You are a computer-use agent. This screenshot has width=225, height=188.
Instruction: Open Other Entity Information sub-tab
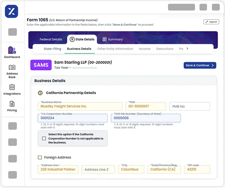point(115,49)
